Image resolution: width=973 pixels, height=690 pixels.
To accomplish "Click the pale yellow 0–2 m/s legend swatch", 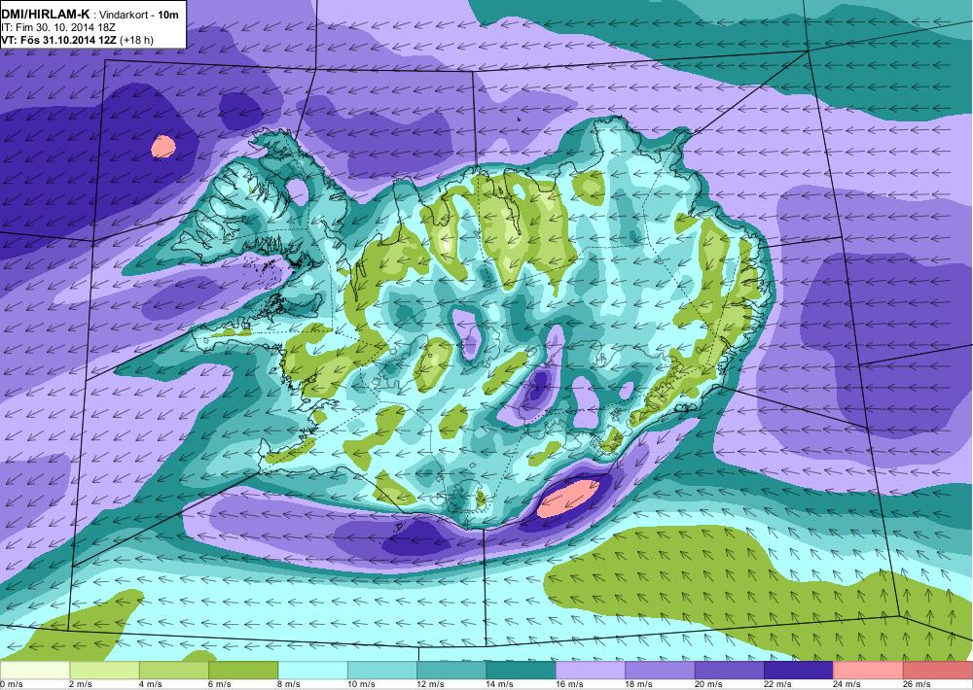I will coord(35,671).
